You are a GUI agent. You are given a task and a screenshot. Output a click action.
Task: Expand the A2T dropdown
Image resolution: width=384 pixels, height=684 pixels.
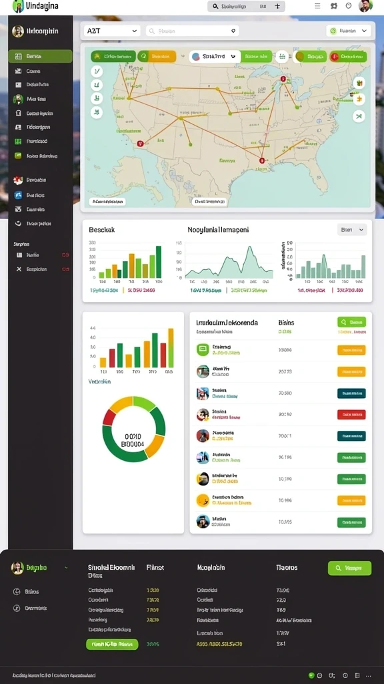[112, 31]
